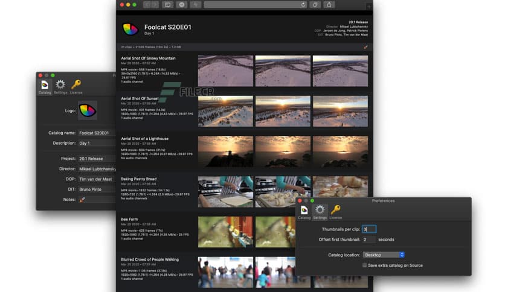The width and height of the screenshot is (505, 292).
Task: Open first Bee Farm thumbnail
Action: [x=225, y=232]
